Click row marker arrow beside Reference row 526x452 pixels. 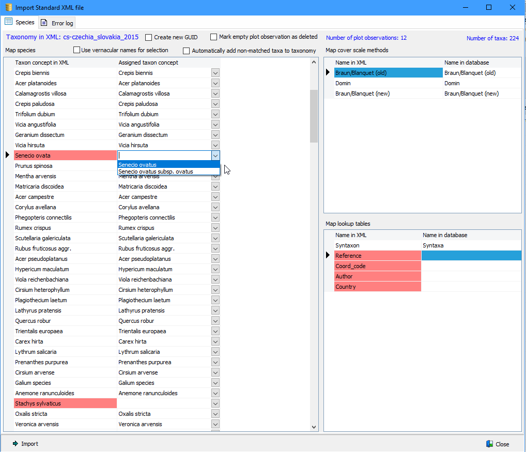[x=328, y=256]
